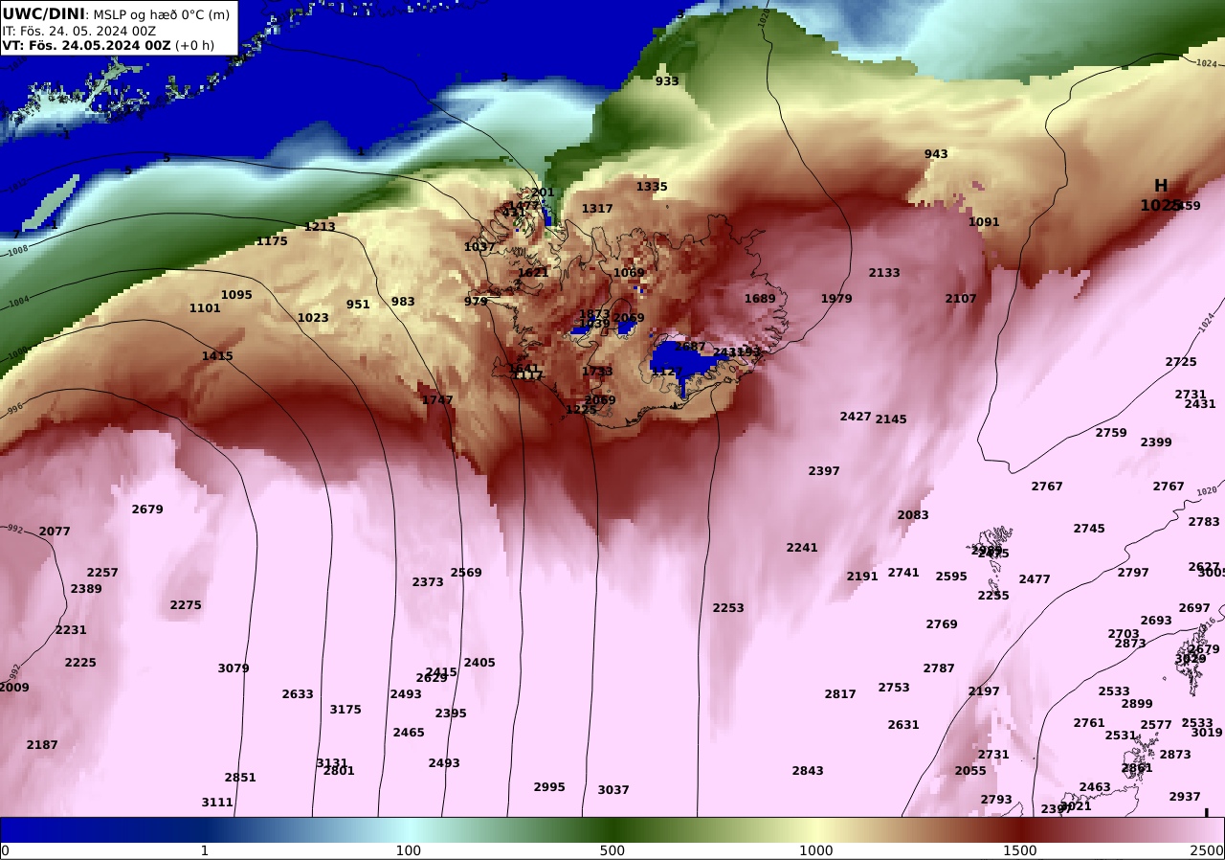This screenshot has height=860, width=1225.
Task: Click the 2633 height value
Action: pos(298,694)
